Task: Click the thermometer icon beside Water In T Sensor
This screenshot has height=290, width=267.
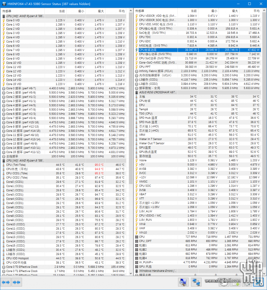Action: coord(136,139)
